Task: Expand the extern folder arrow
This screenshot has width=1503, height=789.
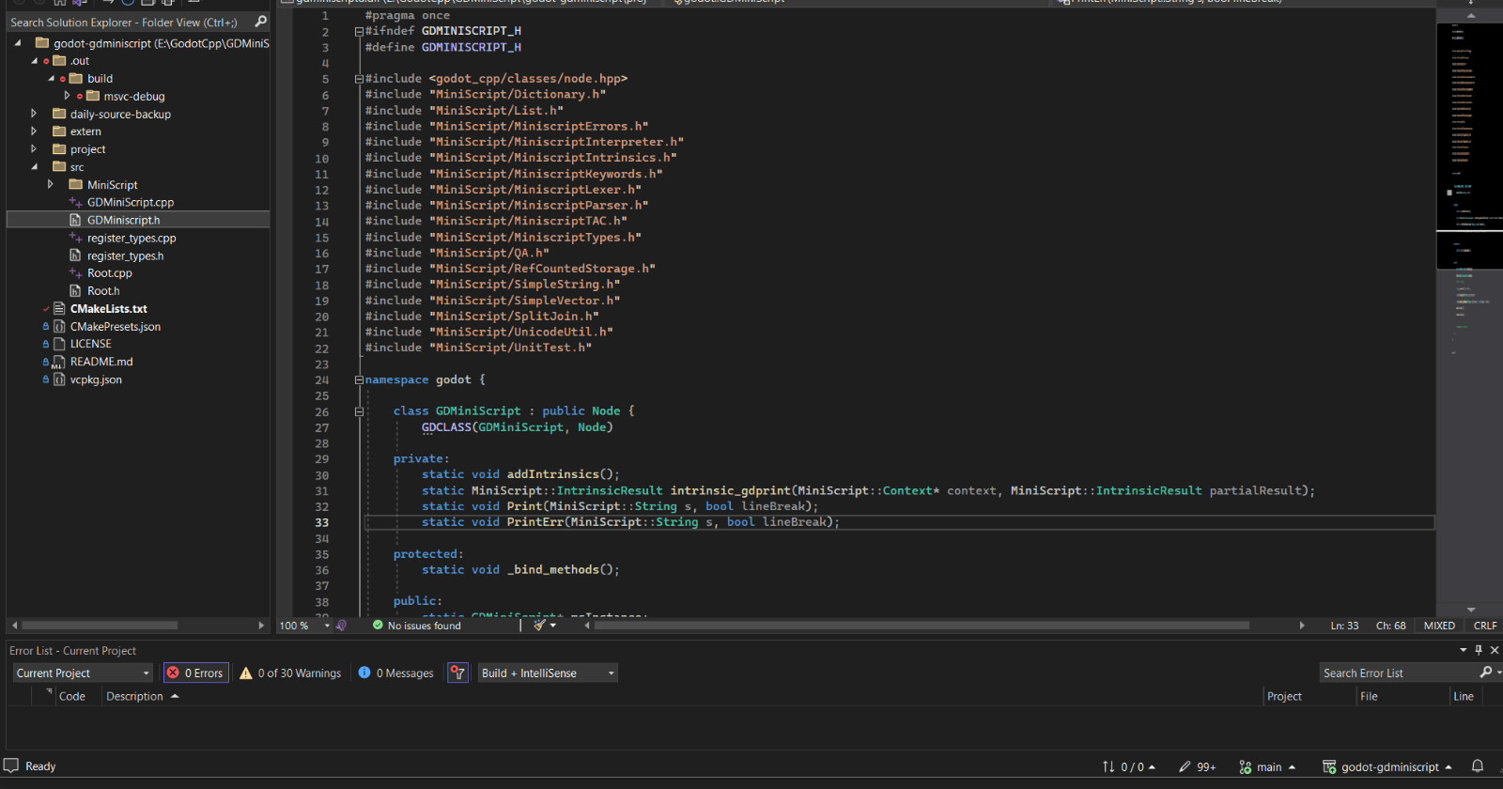Action: (x=34, y=131)
